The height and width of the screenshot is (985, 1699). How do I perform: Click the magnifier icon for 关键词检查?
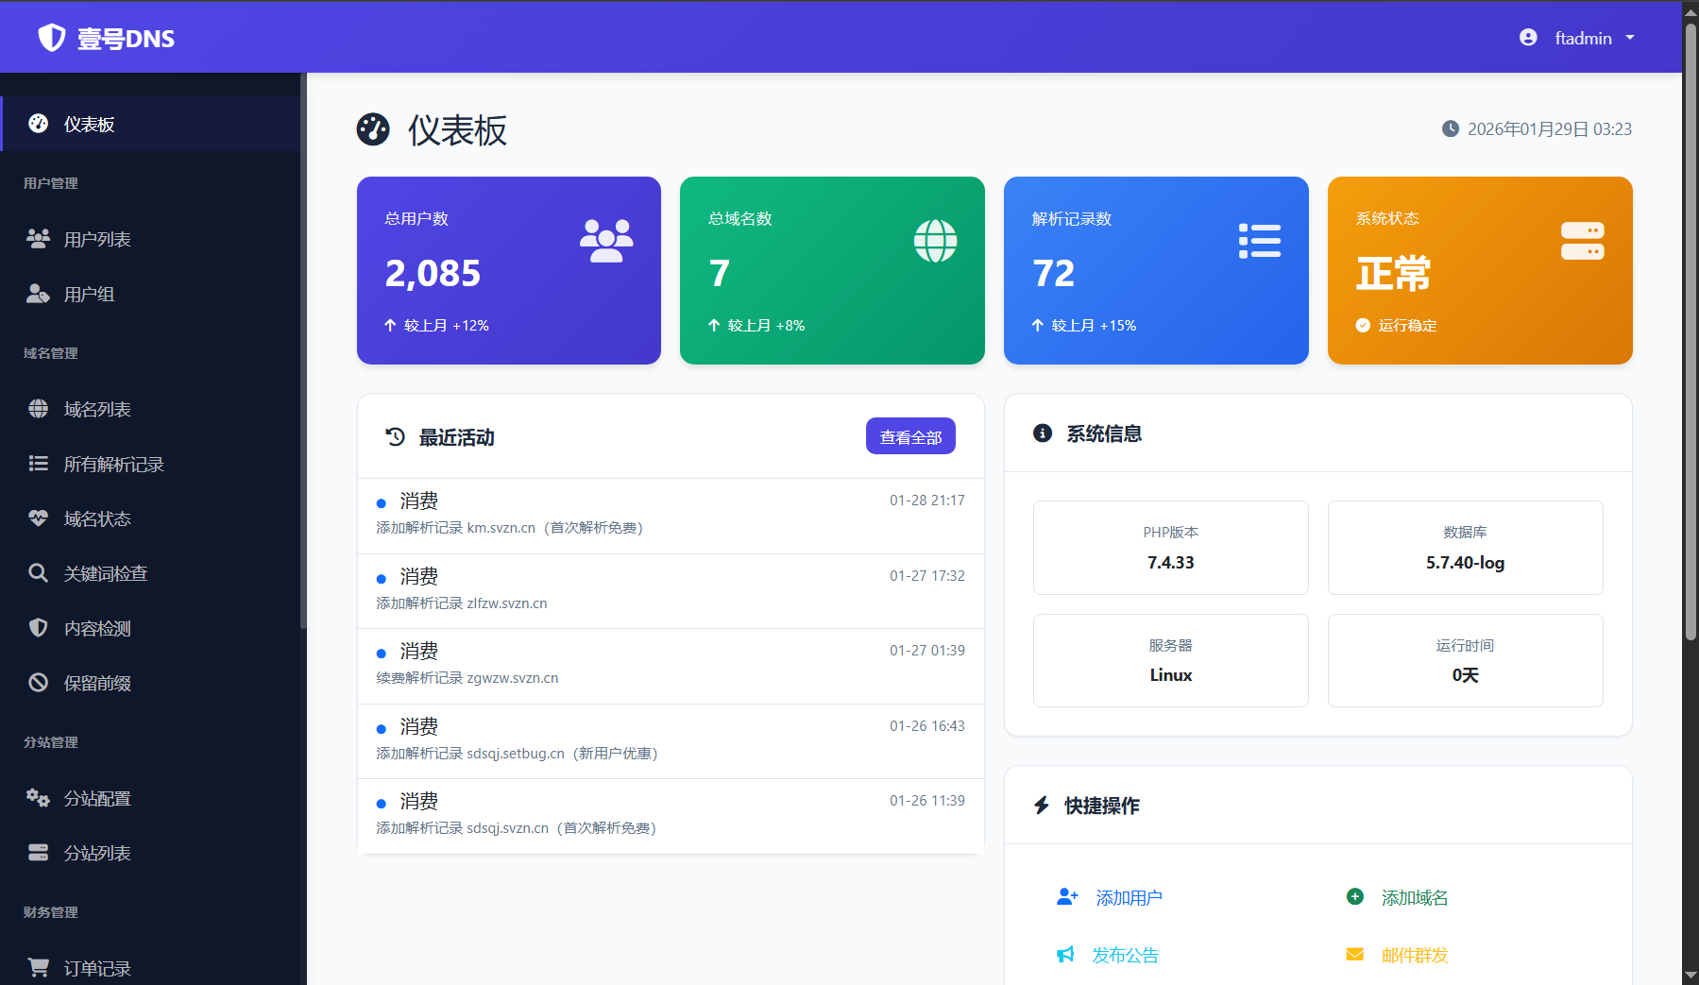pos(38,573)
